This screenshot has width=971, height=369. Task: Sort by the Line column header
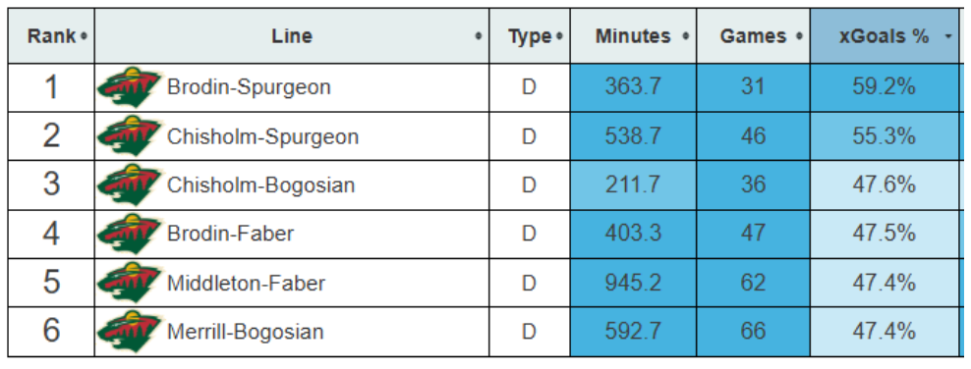tap(292, 36)
